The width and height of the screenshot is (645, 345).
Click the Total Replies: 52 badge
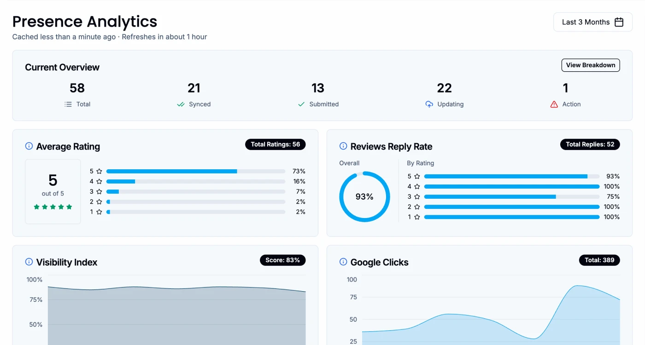tap(590, 144)
